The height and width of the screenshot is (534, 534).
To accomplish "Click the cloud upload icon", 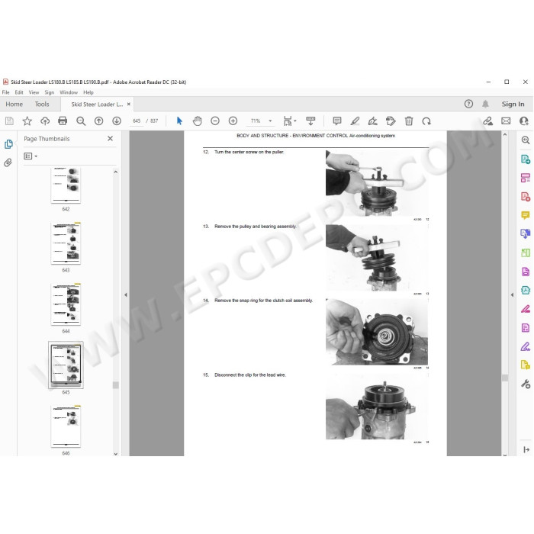I will [x=45, y=121].
